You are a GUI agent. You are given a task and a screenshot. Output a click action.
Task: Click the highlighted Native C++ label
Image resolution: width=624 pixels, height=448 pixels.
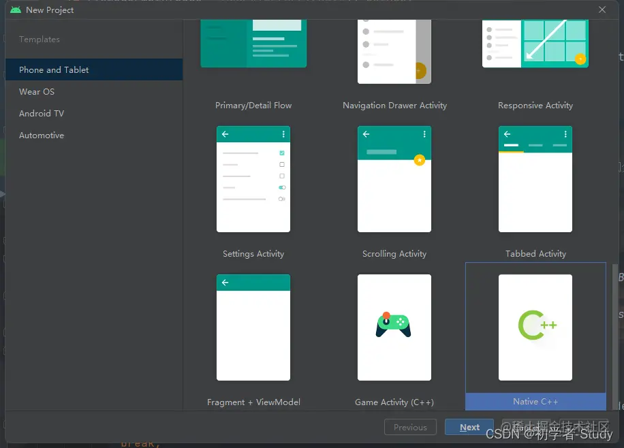(x=535, y=402)
